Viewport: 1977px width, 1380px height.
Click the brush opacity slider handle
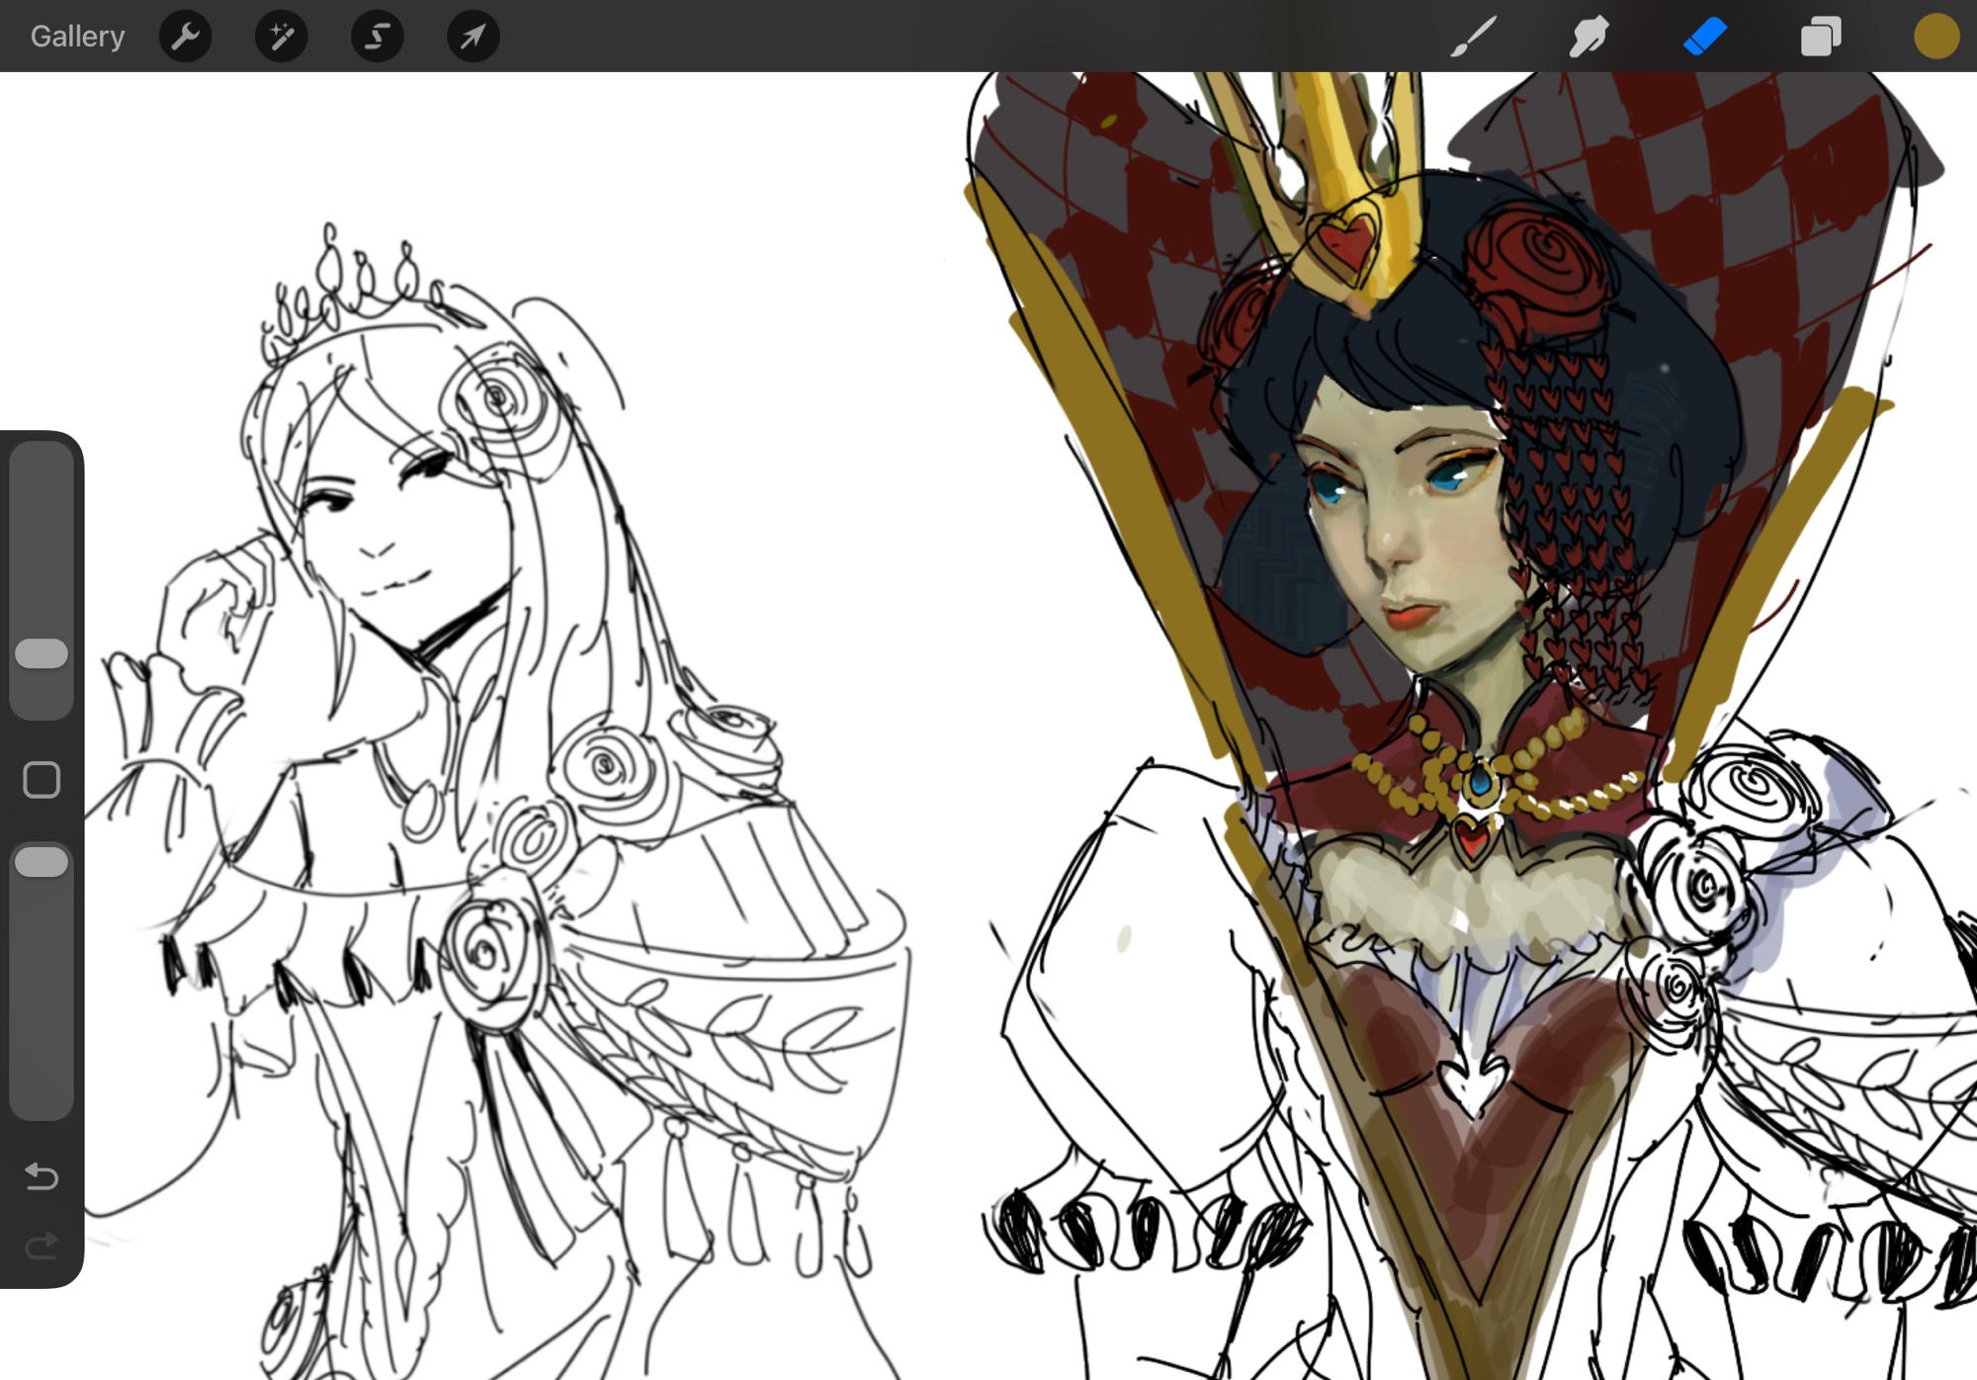[42, 862]
